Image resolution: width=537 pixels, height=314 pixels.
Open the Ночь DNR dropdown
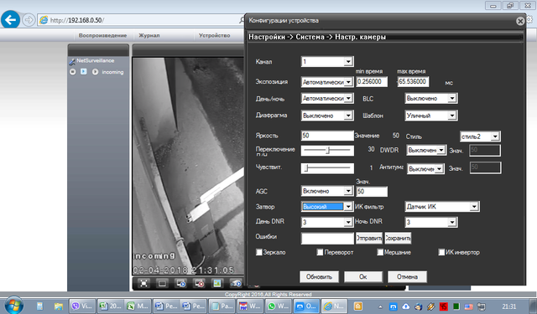pos(430,222)
